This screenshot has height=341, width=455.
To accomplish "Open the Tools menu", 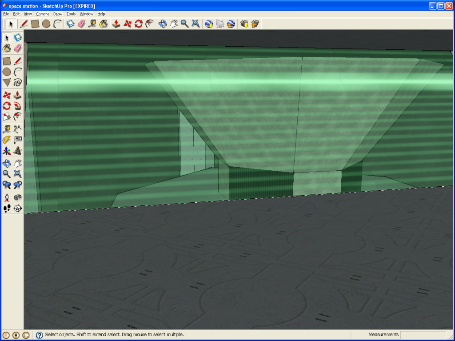I will coord(71,14).
